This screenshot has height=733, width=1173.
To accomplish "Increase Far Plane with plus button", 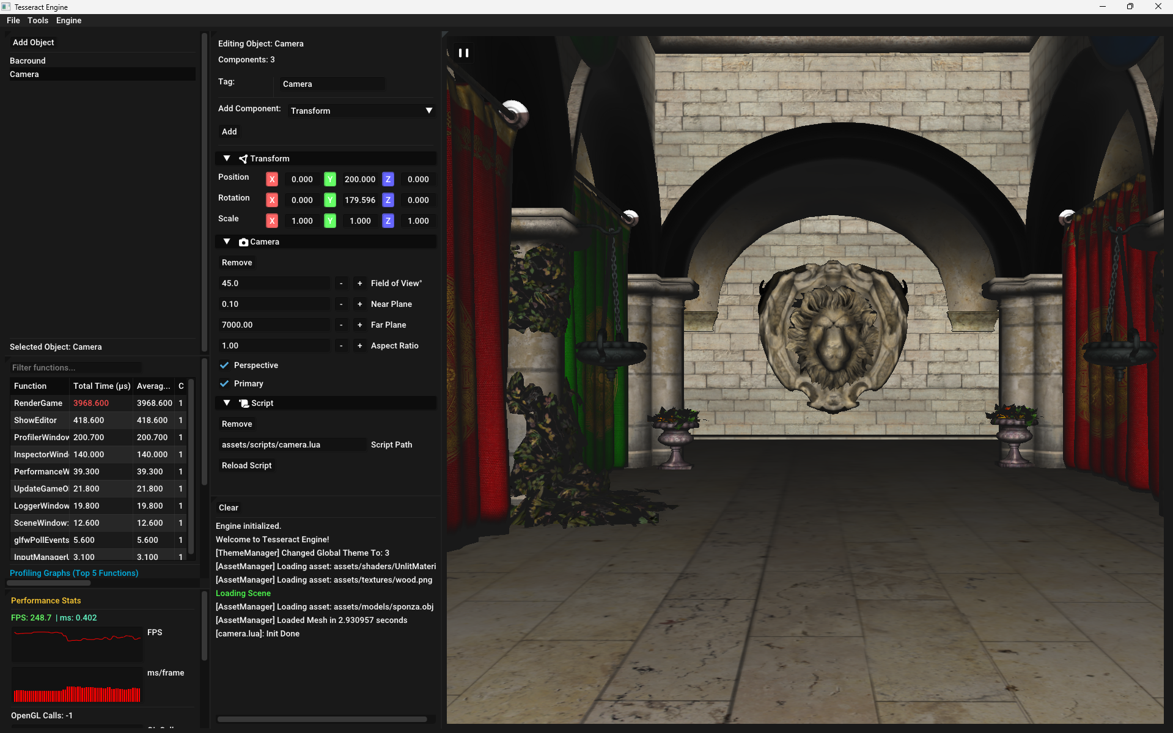I will coord(359,325).
